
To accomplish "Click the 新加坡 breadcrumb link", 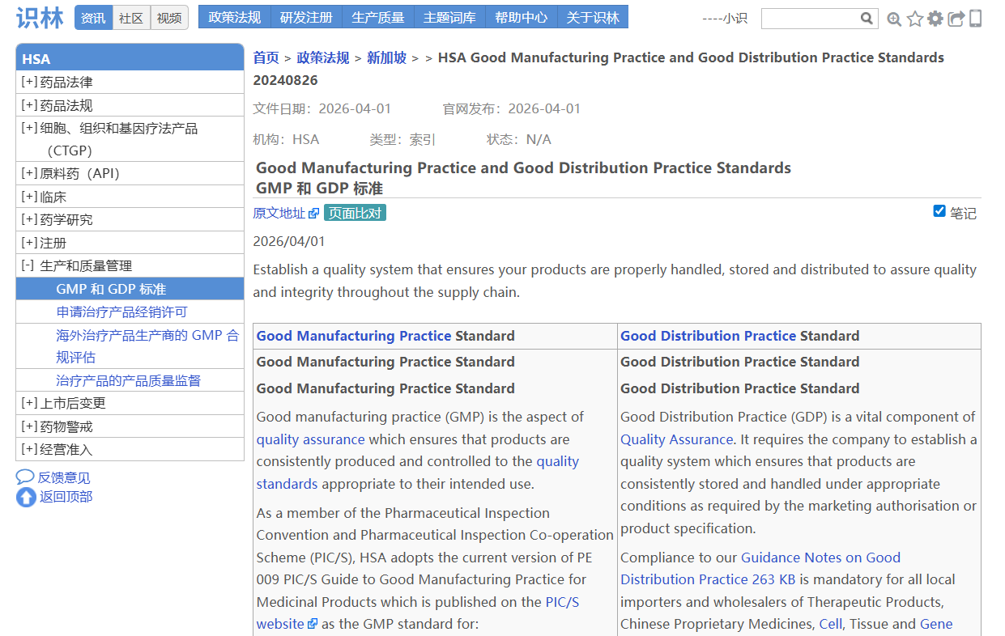I will click(386, 57).
